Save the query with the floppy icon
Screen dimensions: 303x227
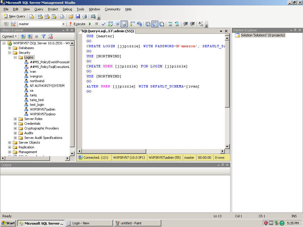(78, 17)
